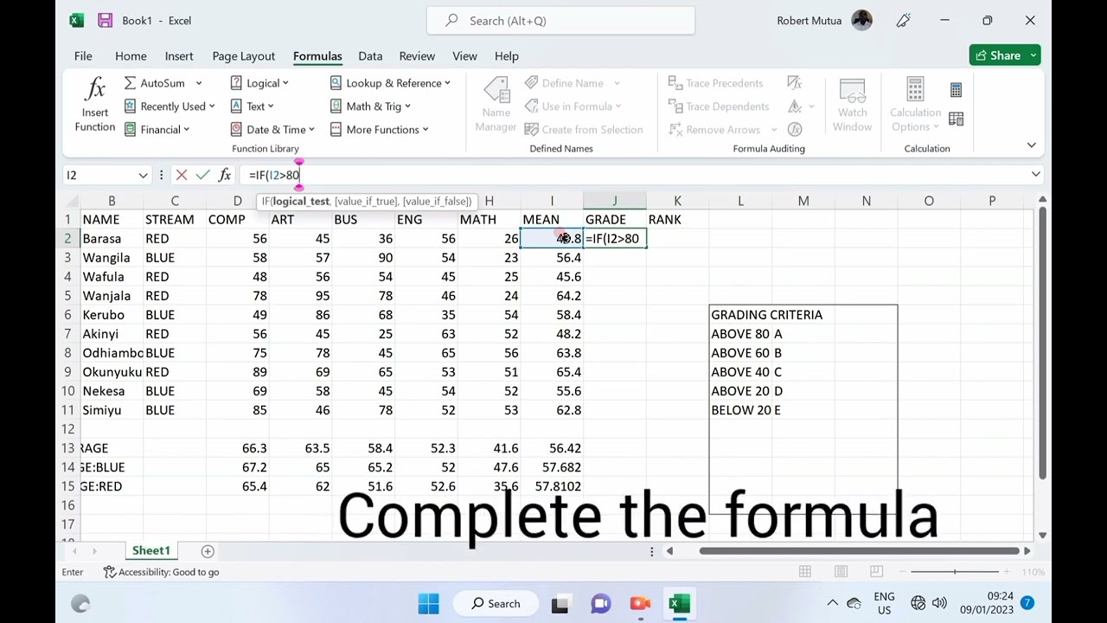This screenshot has width=1107, height=623.
Task: Click the taskbar volume icon
Action: [x=939, y=603]
